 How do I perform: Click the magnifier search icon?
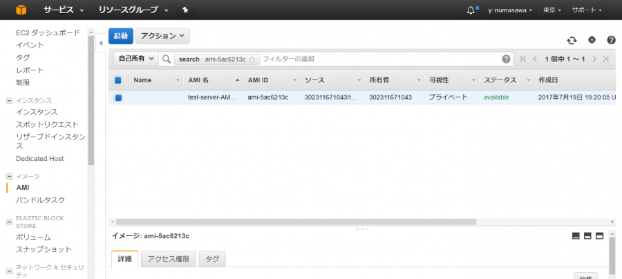(x=166, y=59)
